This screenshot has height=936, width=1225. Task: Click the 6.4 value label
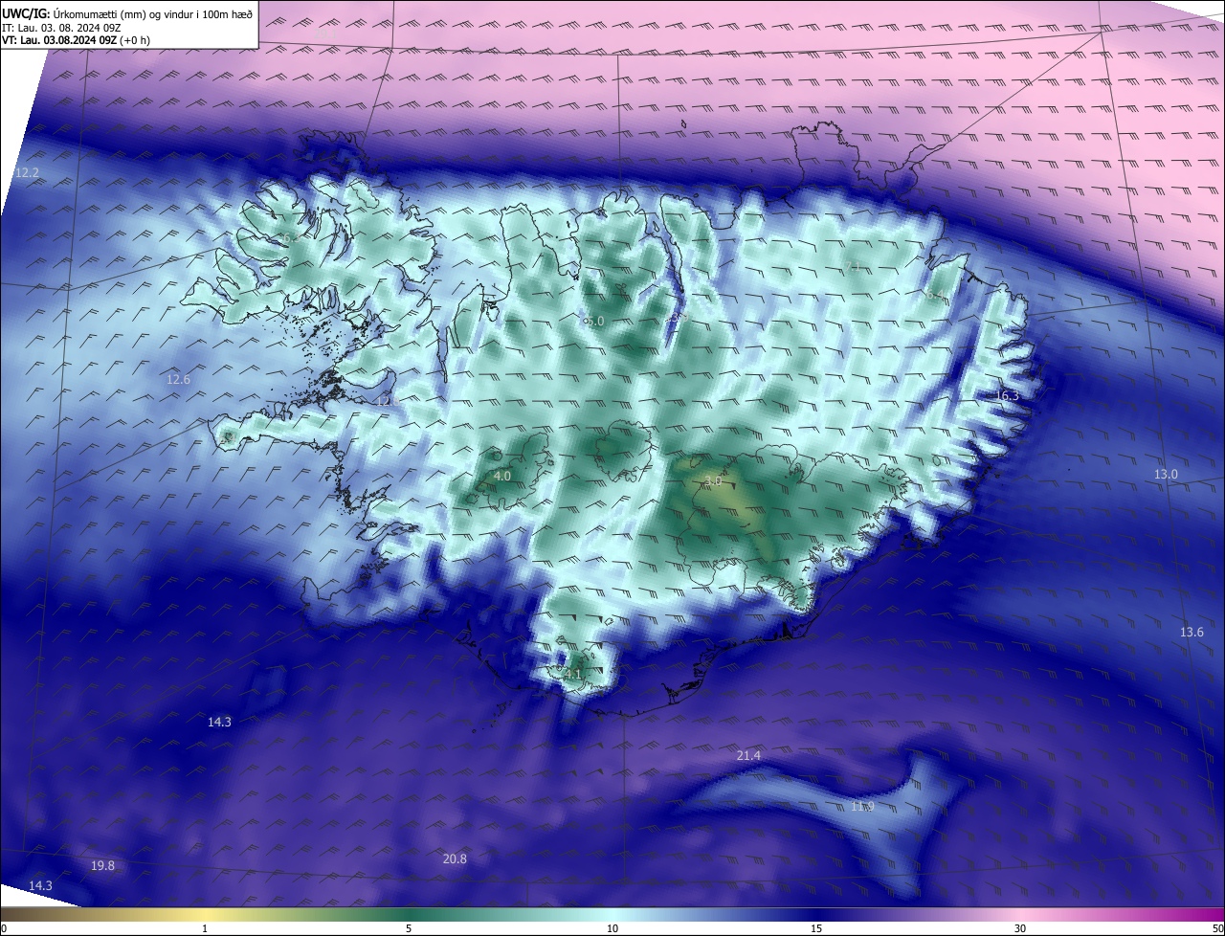pyautogui.click(x=934, y=295)
